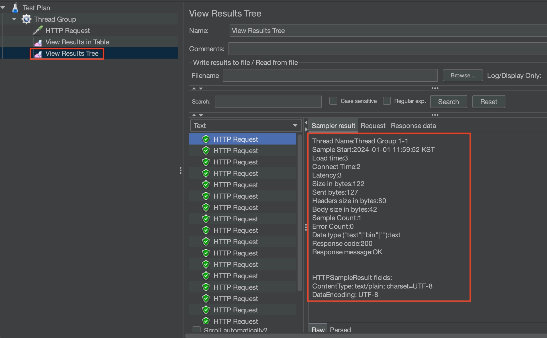Click the HTTP Request dropper icon in tree
The width and height of the screenshot is (547, 338).
38,30
